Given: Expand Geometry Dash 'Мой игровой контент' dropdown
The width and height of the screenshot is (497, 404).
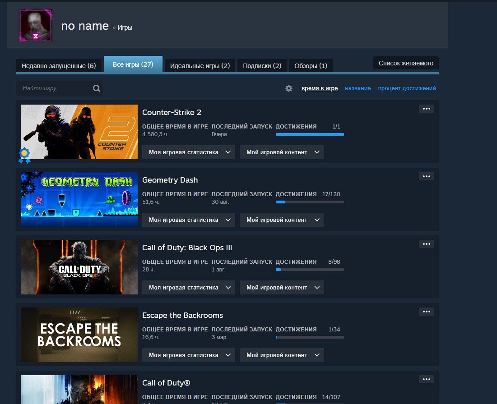Looking at the screenshot, I should [x=282, y=220].
